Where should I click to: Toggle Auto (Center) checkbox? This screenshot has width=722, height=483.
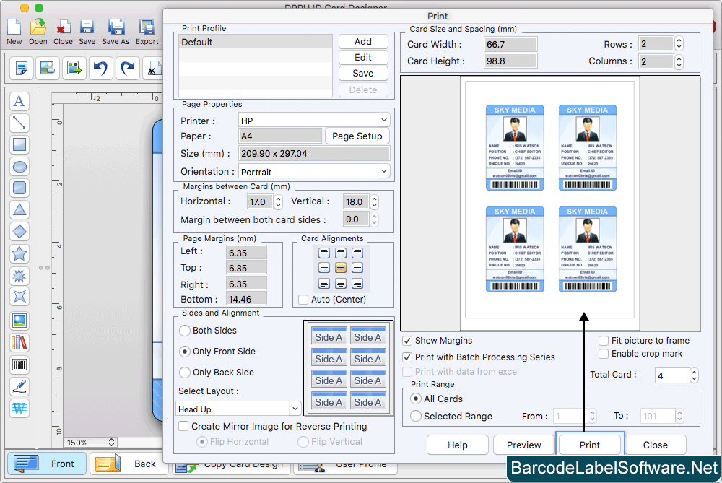pyautogui.click(x=303, y=300)
